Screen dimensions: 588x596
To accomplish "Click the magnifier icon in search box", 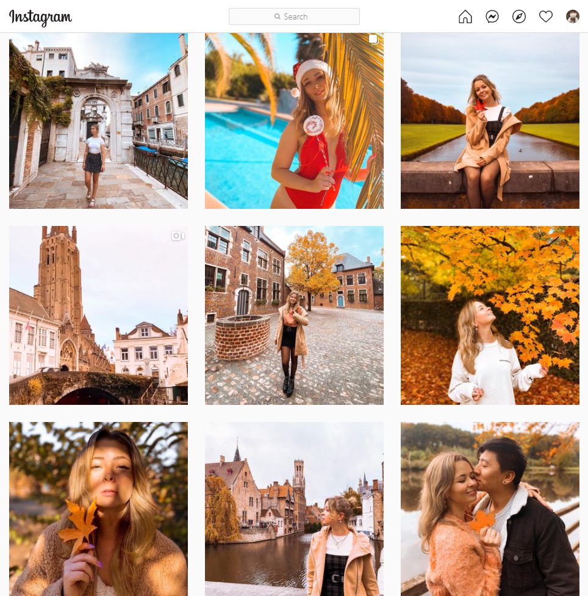I will tap(278, 16).
